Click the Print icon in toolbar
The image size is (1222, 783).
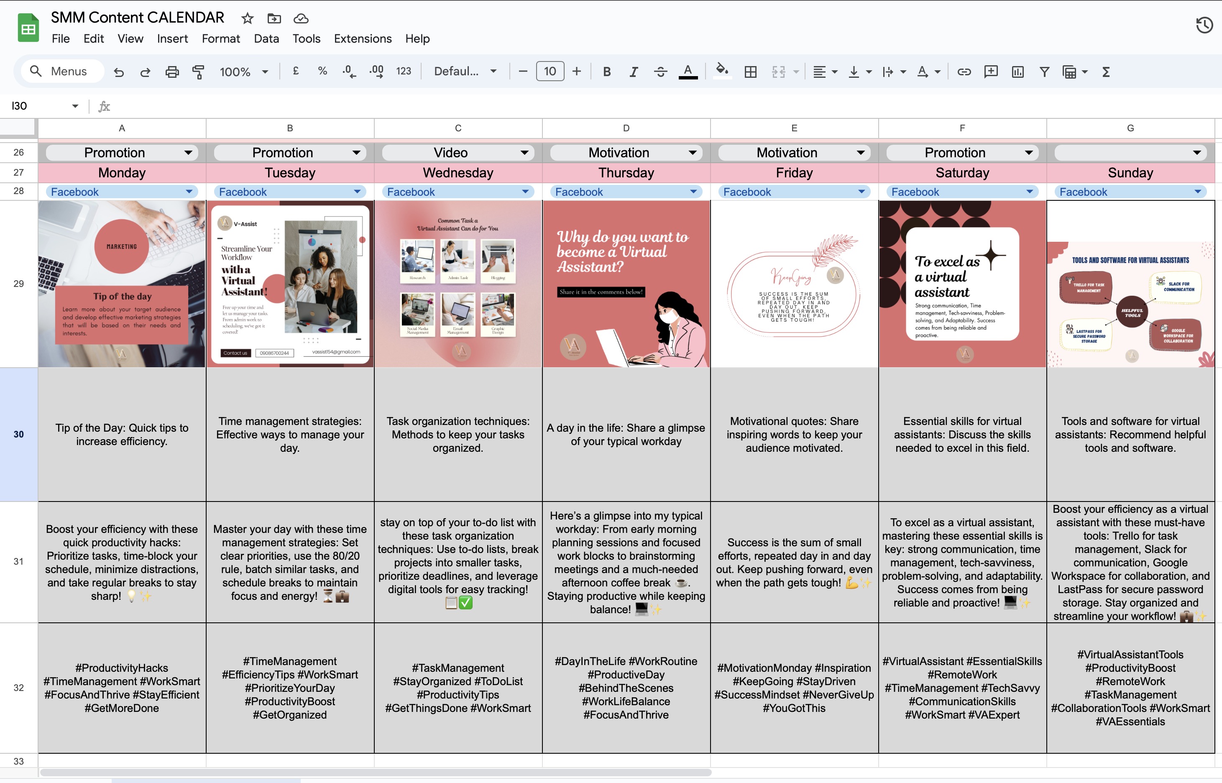tap(172, 72)
